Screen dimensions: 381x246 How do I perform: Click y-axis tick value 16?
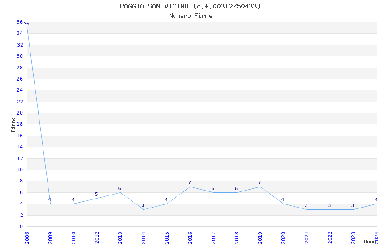(x=20, y=136)
